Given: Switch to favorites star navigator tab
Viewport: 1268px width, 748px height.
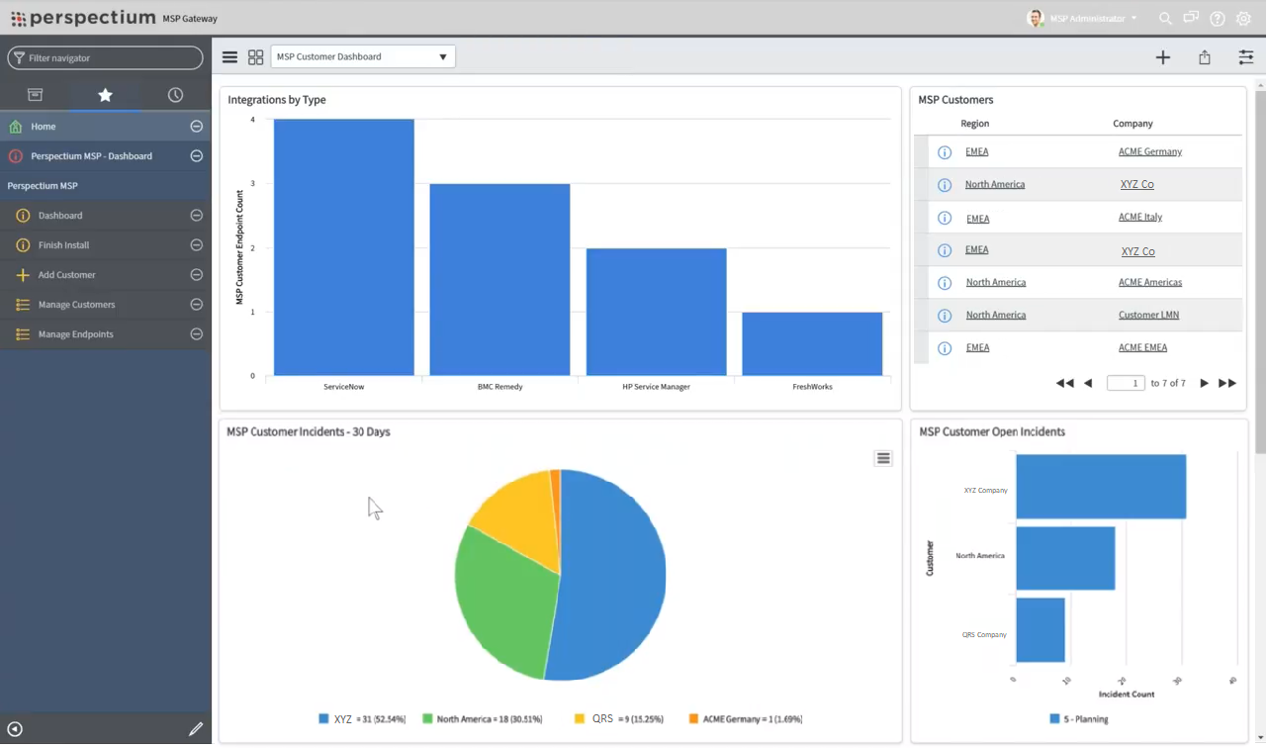Looking at the screenshot, I should click(x=105, y=95).
